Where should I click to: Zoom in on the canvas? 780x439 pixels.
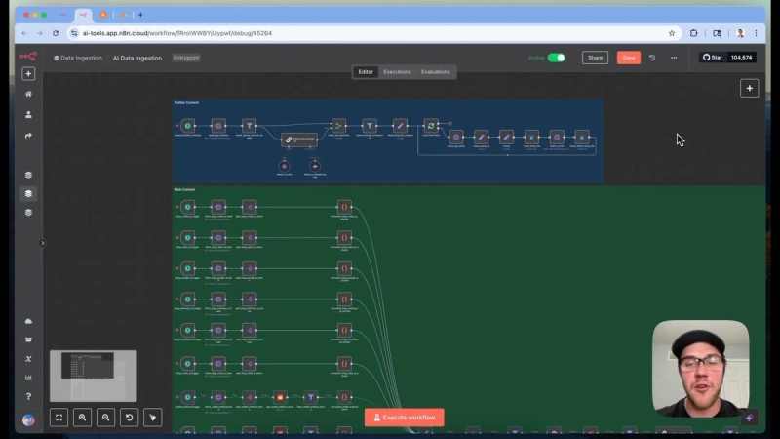tap(82, 418)
